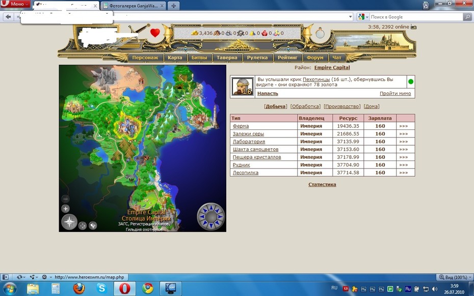Click the »»» arrows in Ферма row
Screen dimensions: 474x296
point(404,126)
